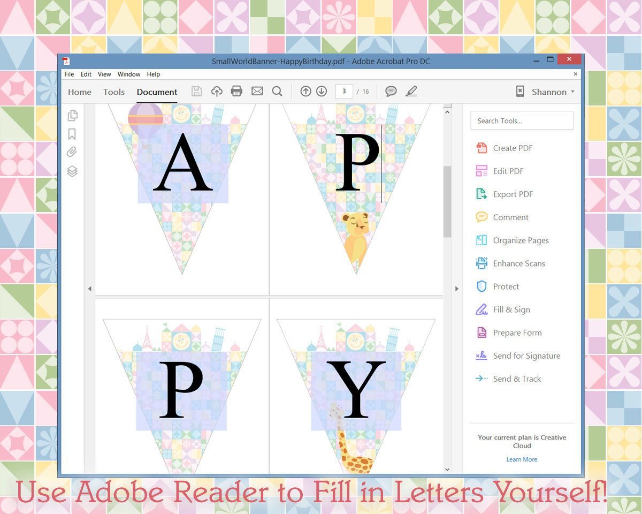This screenshot has width=642, height=514.
Task: Click the Create PDF tool icon
Action: click(x=481, y=148)
